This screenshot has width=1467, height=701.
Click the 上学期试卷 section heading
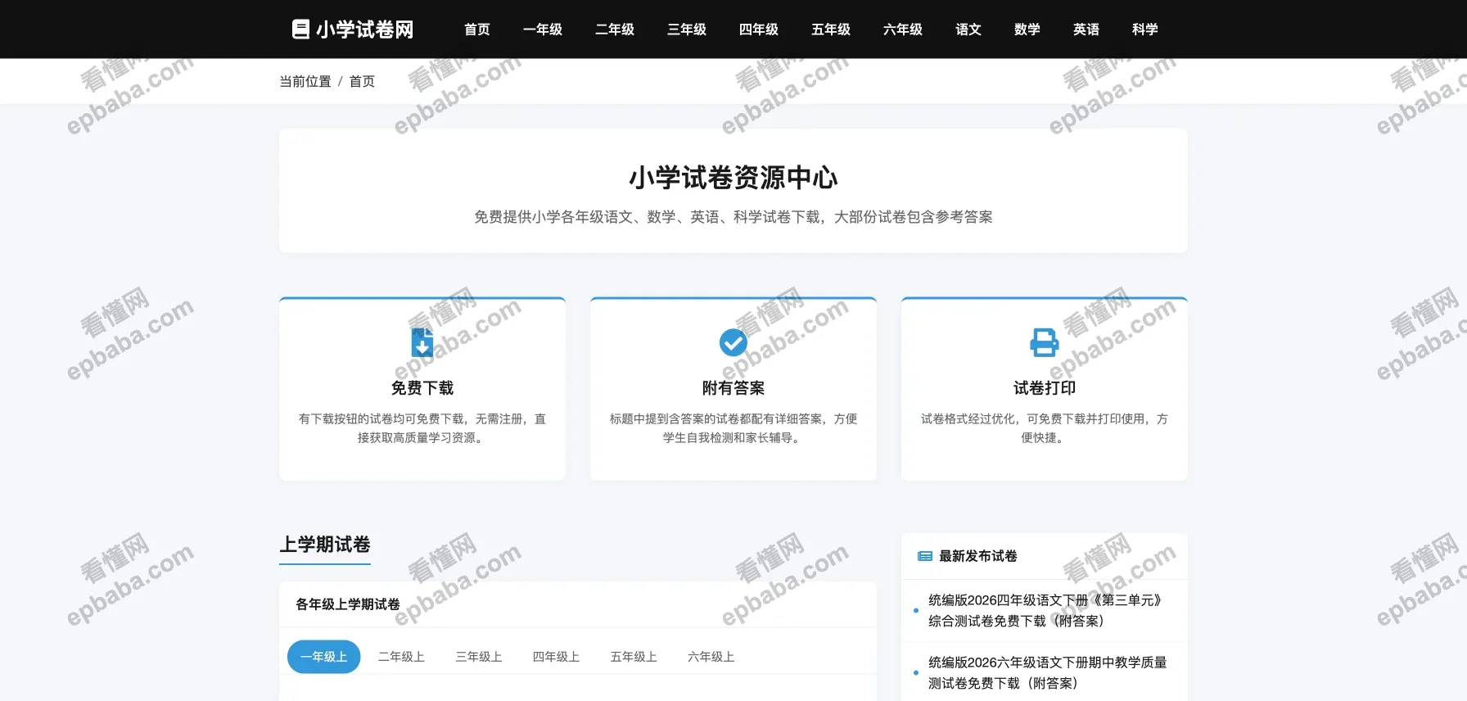pyautogui.click(x=325, y=545)
